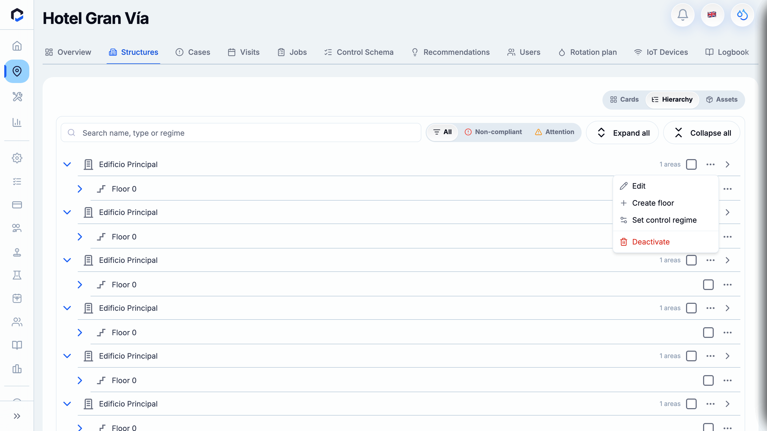Filter by Attention status
The image size is (767, 431).
click(554, 132)
